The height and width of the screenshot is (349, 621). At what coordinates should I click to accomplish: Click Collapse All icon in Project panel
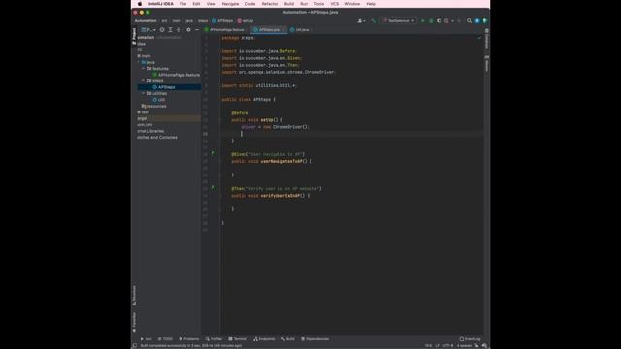point(179,30)
